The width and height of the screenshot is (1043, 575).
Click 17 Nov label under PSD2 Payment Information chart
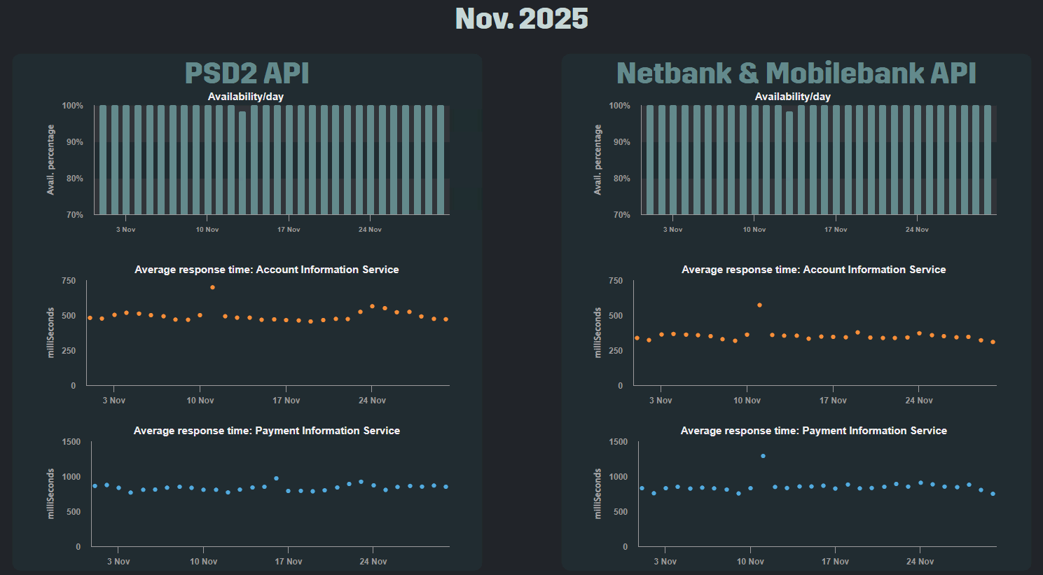point(289,562)
